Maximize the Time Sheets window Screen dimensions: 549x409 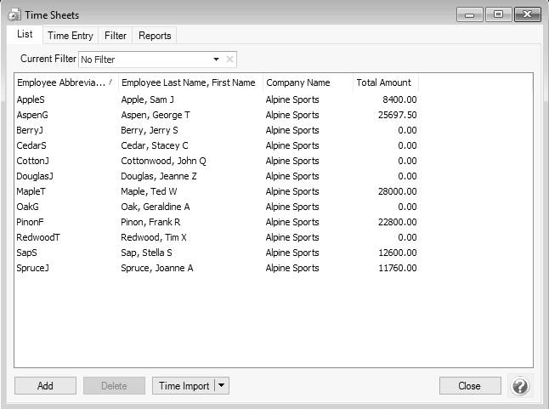pyautogui.click(x=497, y=14)
